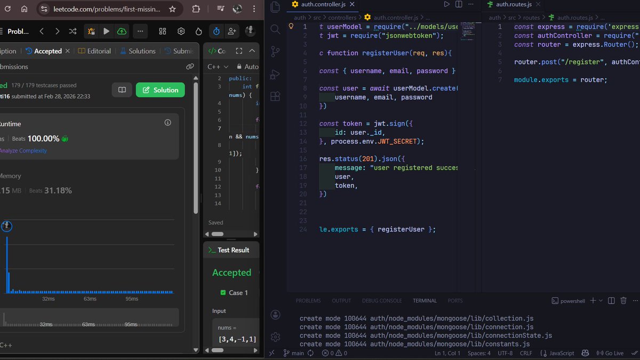Expand the Problem List menu

(x=14, y=31)
